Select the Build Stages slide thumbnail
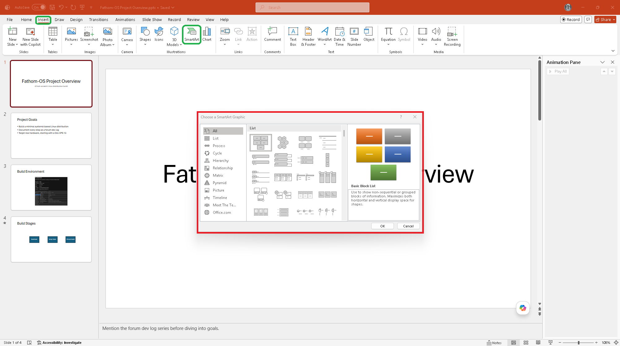620x346 pixels. point(51,239)
